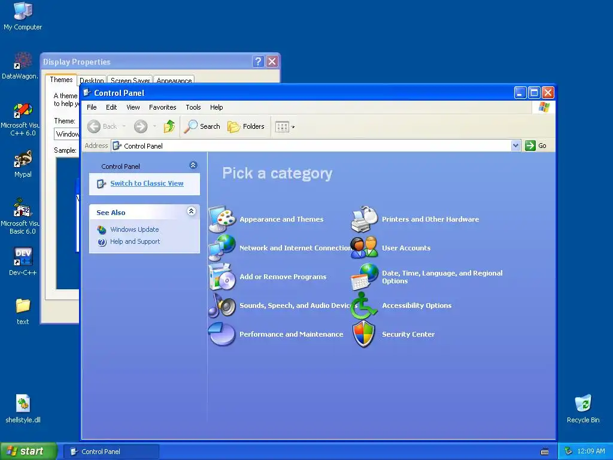Switch to Desktop tab in Display Properties
The width and height of the screenshot is (613, 460).
click(92, 80)
